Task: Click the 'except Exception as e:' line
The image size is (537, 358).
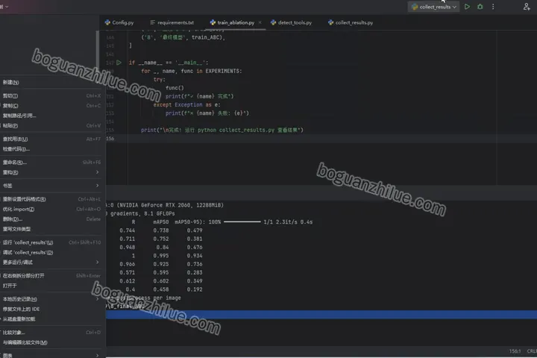Action: tap(186, 105)
